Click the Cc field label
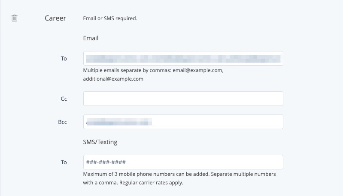 tap(64, 99)
